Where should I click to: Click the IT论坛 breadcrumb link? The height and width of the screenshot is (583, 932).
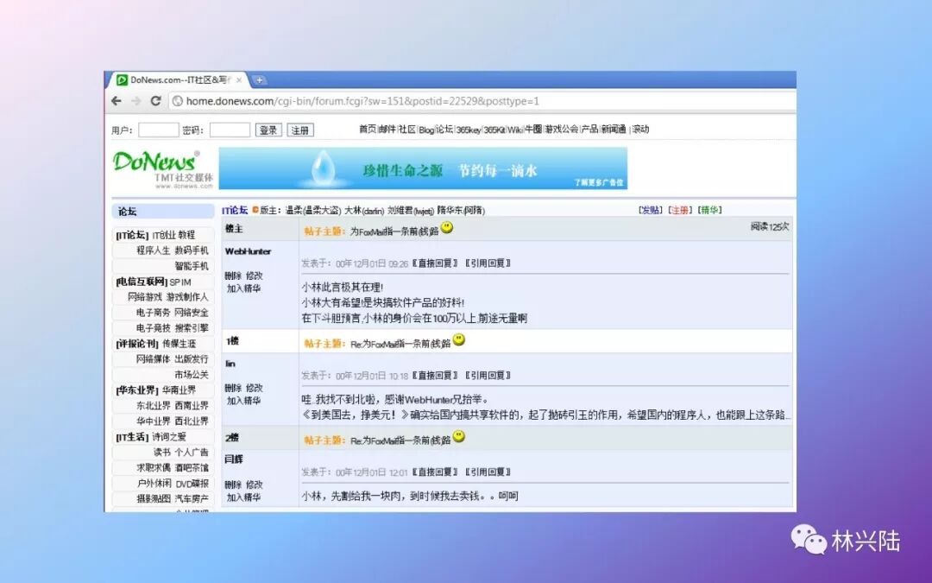tap(235, 210)
